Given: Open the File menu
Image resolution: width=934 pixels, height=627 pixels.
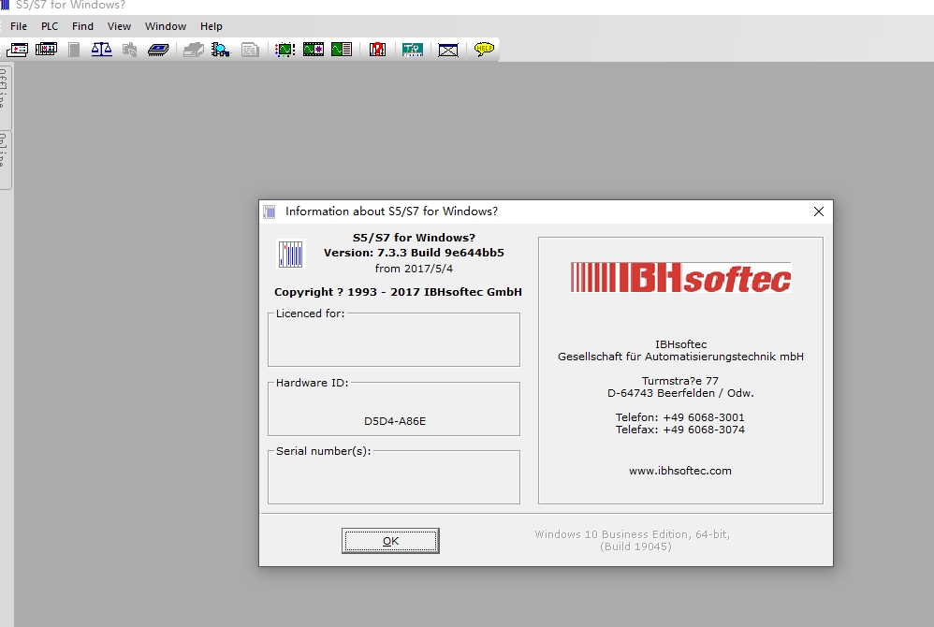Looking at the screenshot, I should (19, 26).
